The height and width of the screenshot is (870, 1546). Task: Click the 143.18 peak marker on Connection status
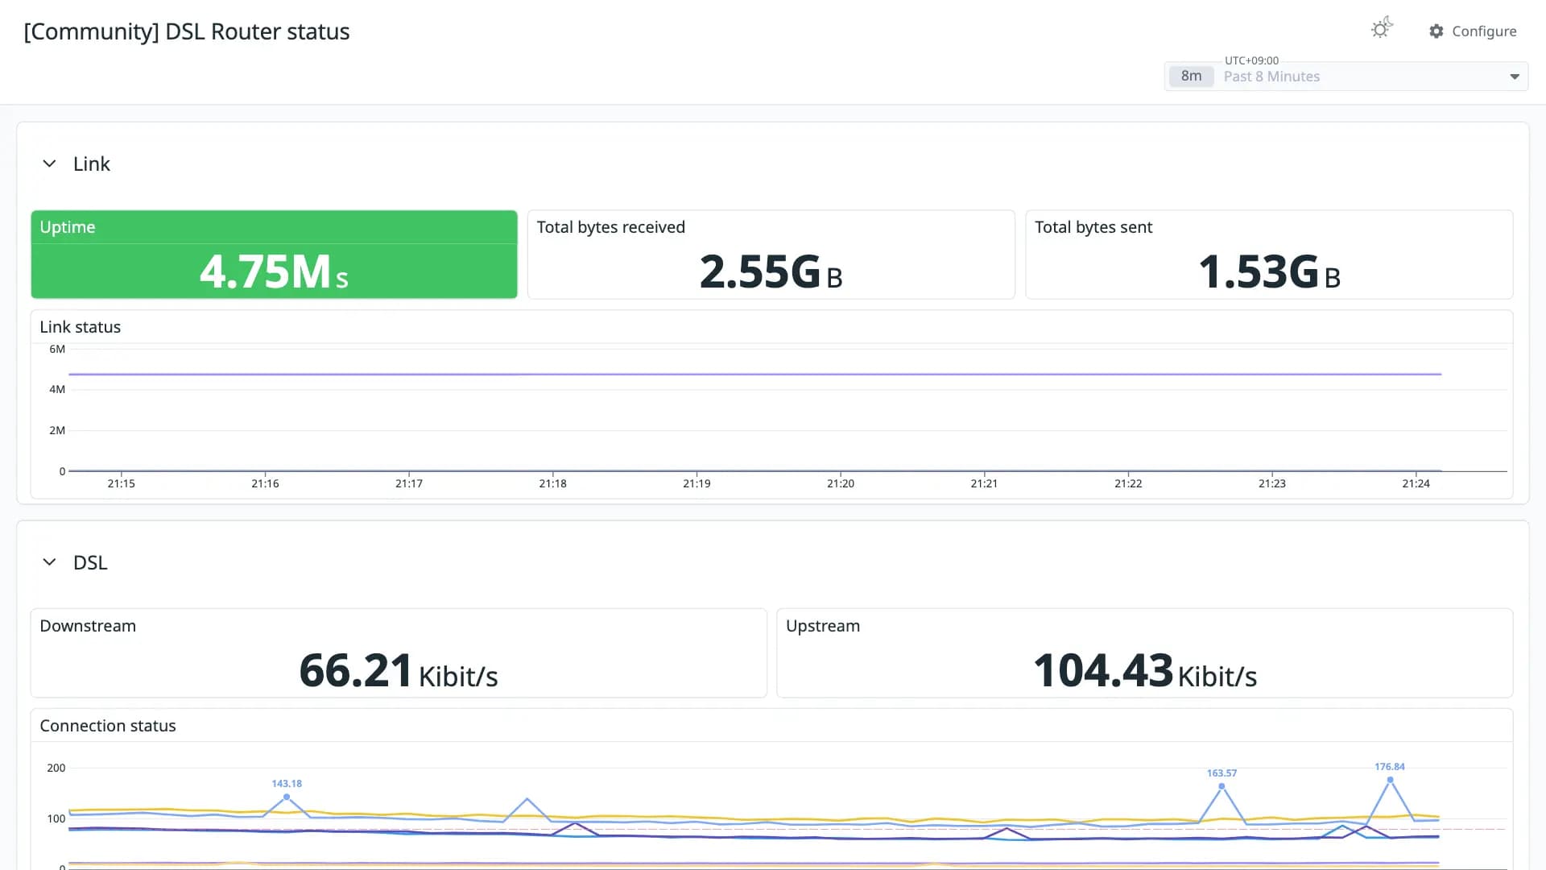click(x=287, y=797)
